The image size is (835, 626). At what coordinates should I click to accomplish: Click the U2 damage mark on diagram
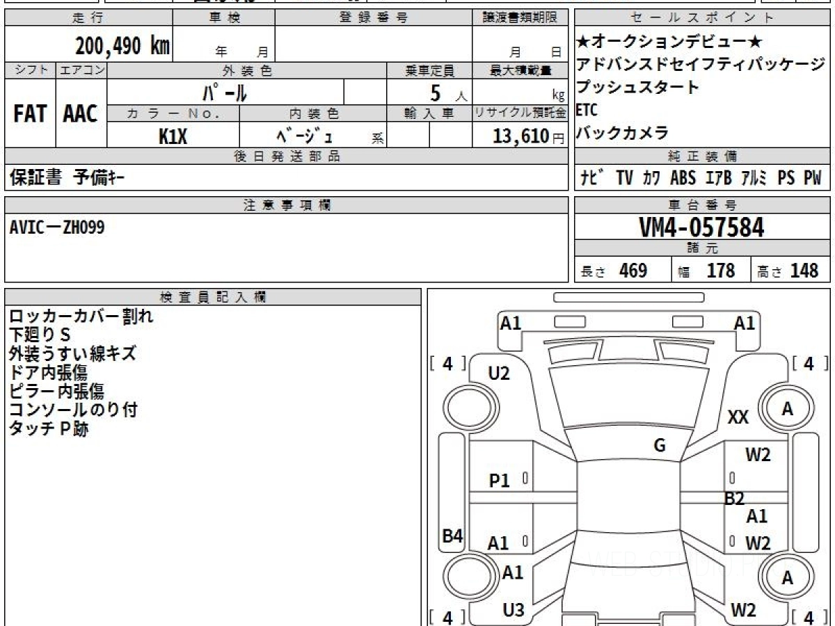pyautogui.click(x=499, y=374)
